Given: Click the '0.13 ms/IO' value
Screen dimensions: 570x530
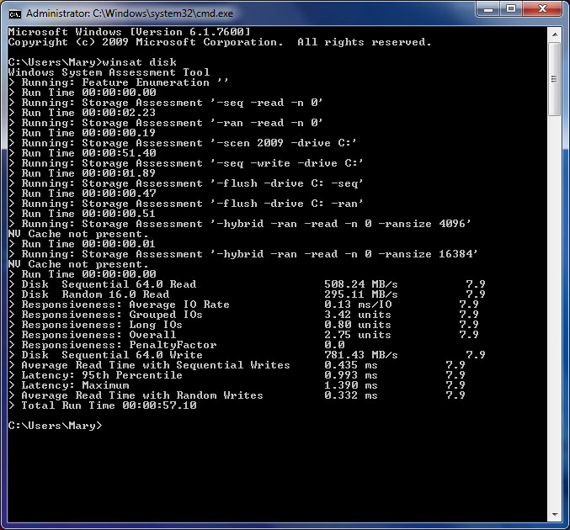Looking at the screenshot, I should pos(358,305).
